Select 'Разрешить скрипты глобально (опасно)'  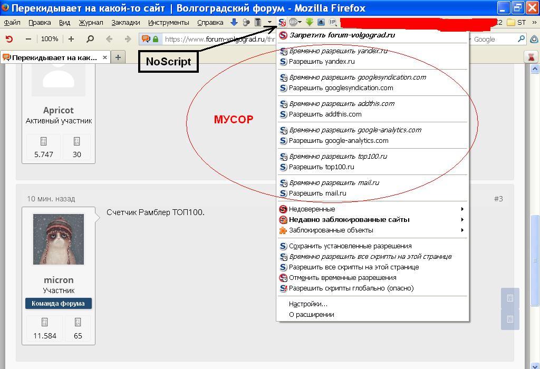[x=373, y=288]
